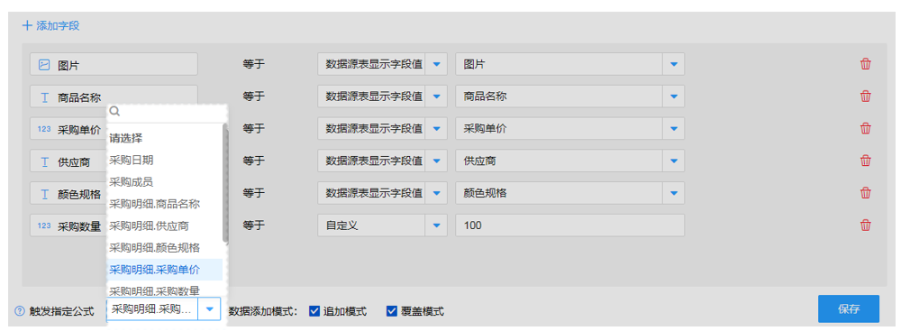The height and width of the screenshot is (331, 901).
Task: Delete the 图片 field row
Action: point(865,64)
